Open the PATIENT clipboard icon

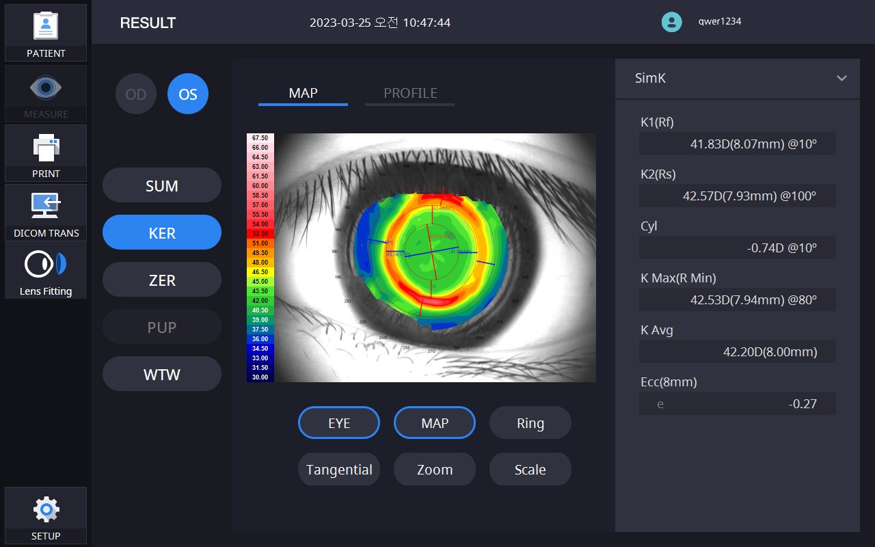coord(46,25)
